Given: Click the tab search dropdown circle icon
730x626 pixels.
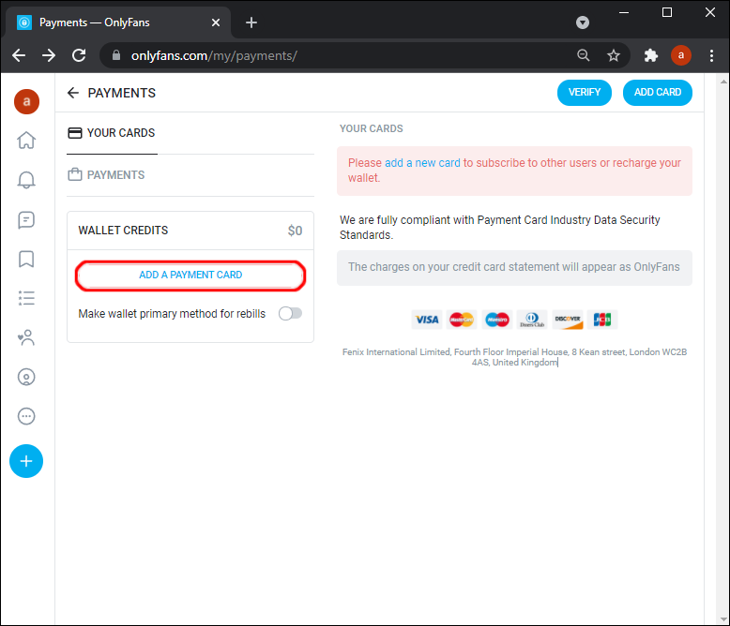Looking at the screenshot, I should (583, 22).
